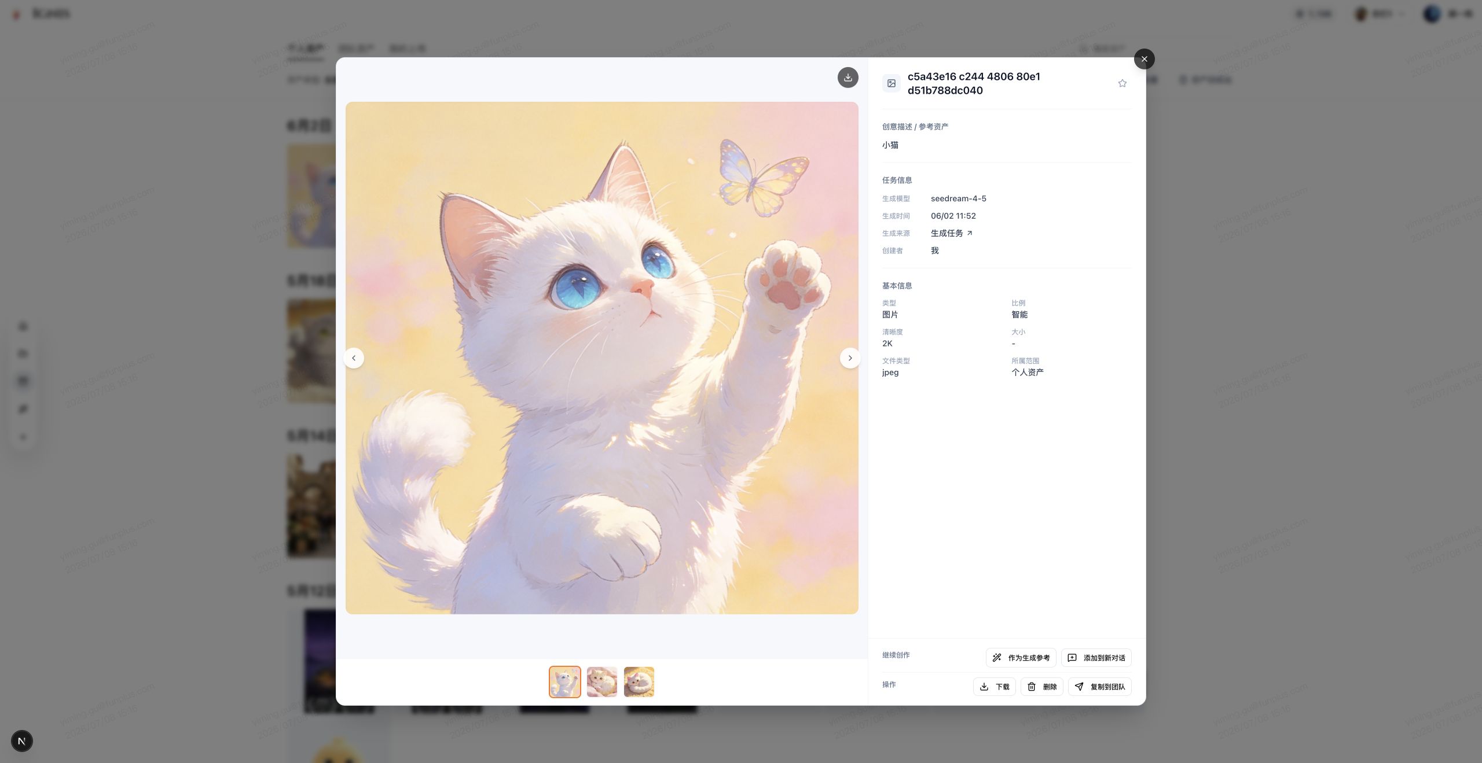
Task: Open the 生成任务 source link
Action: [952, 233]
